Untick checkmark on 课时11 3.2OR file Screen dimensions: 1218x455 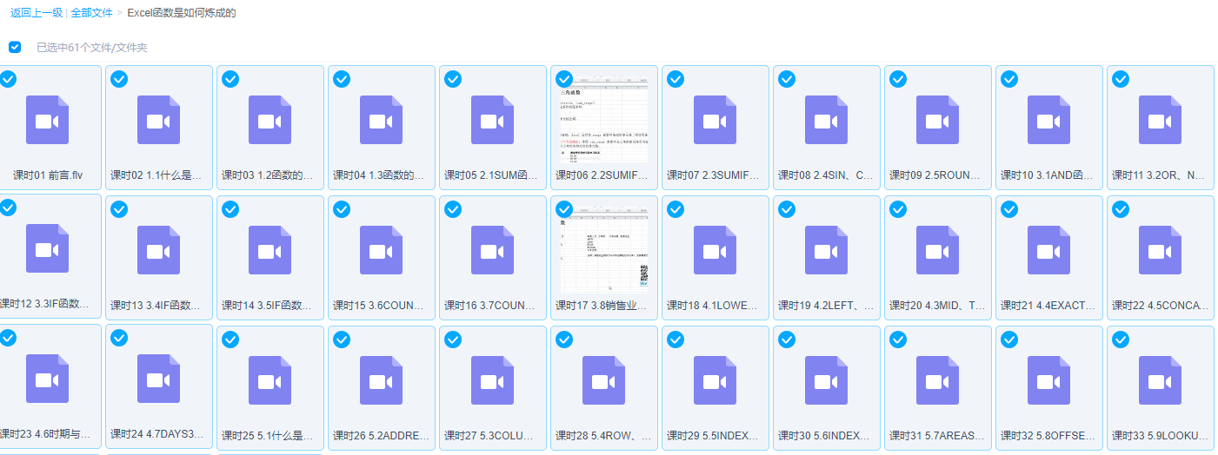tap(1121, 79)
